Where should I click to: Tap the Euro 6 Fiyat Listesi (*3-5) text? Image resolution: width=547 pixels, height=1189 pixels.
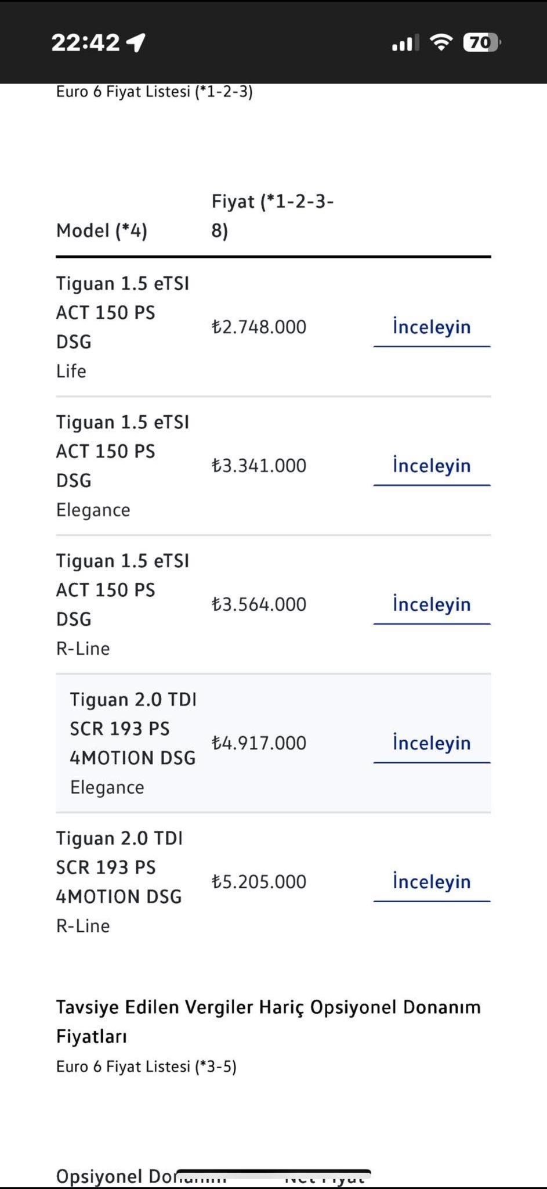point(146,1067)
